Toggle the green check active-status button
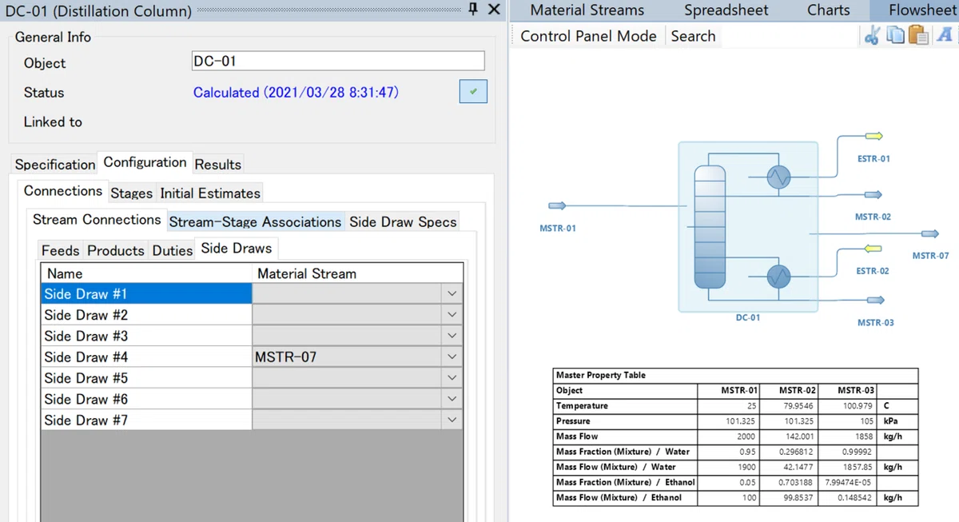Screen dimensions: 959x522 click(x=473, y=92)
